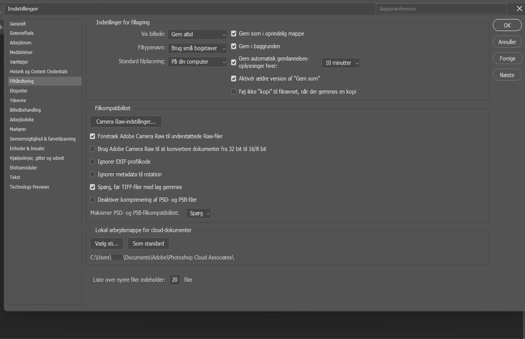This screenshot has height=339, width=525.
Task: Select Gennemsigtighed & farvetilpasning category
Action: click(45, 139)
